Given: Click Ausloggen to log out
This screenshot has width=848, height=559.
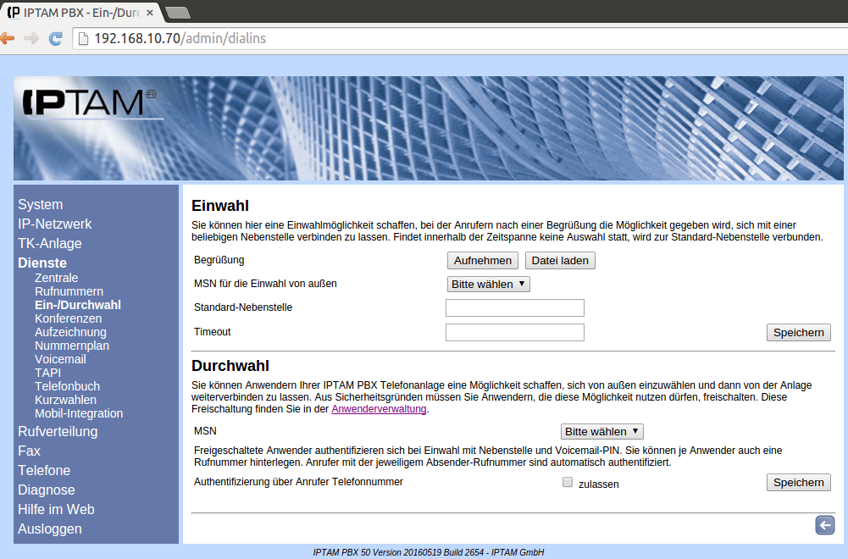Looking at the screenshot, I should [x=50, y=529].
